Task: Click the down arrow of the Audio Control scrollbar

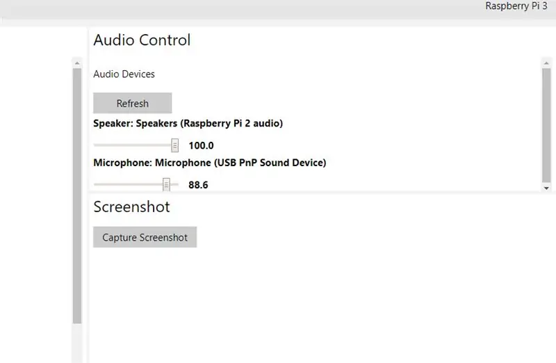Action: coord(546,188)
